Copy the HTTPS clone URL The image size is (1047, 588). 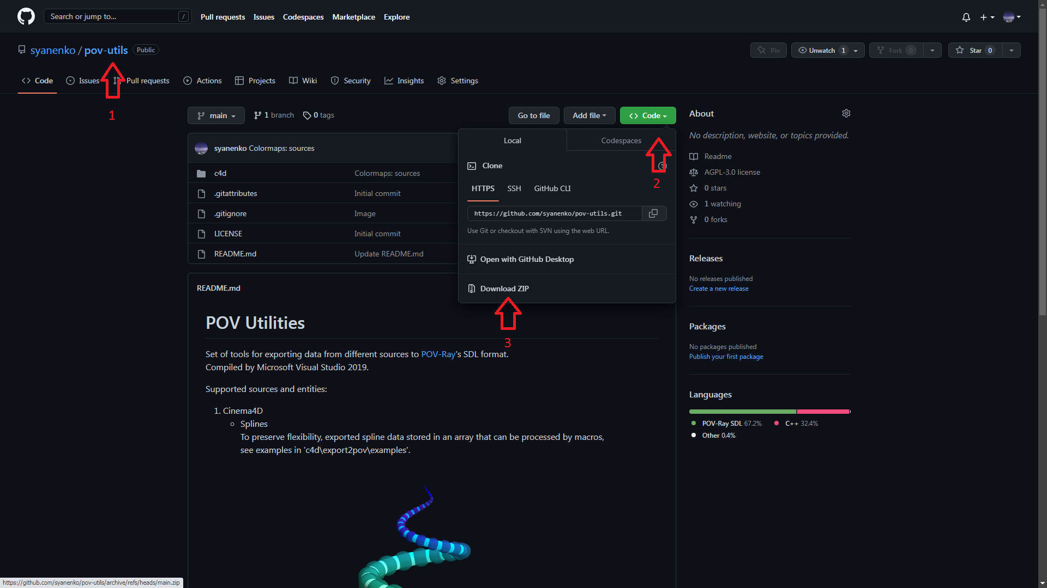(653, 213)
